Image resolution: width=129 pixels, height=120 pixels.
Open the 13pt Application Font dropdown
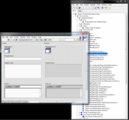click(26, 40)
